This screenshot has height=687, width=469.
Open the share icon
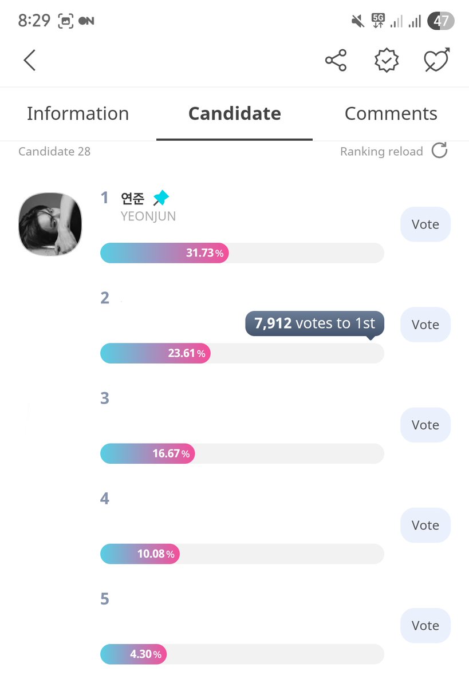tap(336, 60)
